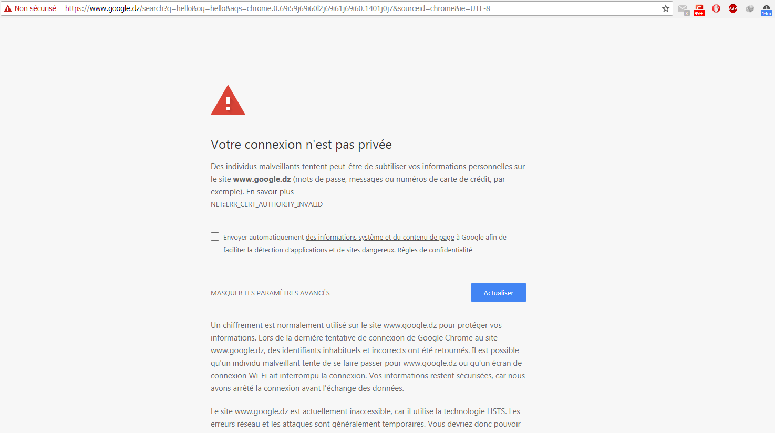Click the red warning triangle image
Viewport: 775px width, 433px height.
tap(228, 100)
